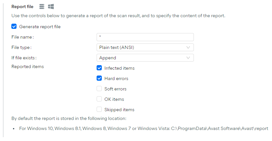Click the Windows logo icon beside Report file
272x141 pixels.
pos(51,6)
